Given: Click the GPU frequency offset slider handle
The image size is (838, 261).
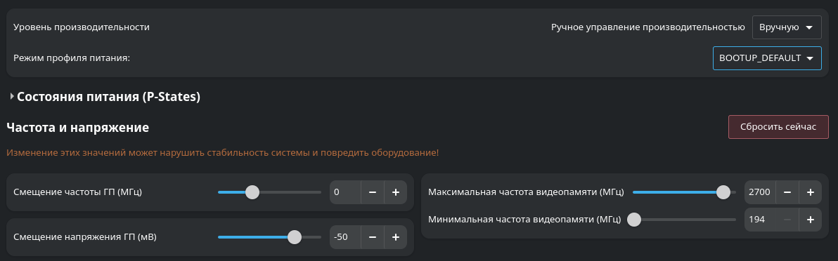Looking at the screenshot, I should [252, 192].
